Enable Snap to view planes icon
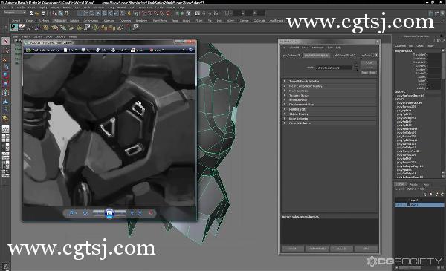This screenshot has height=271, width=446. (x=162, y=13)
